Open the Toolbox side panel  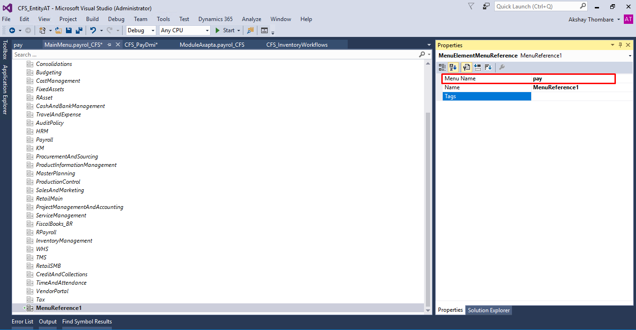pos(5,50)
